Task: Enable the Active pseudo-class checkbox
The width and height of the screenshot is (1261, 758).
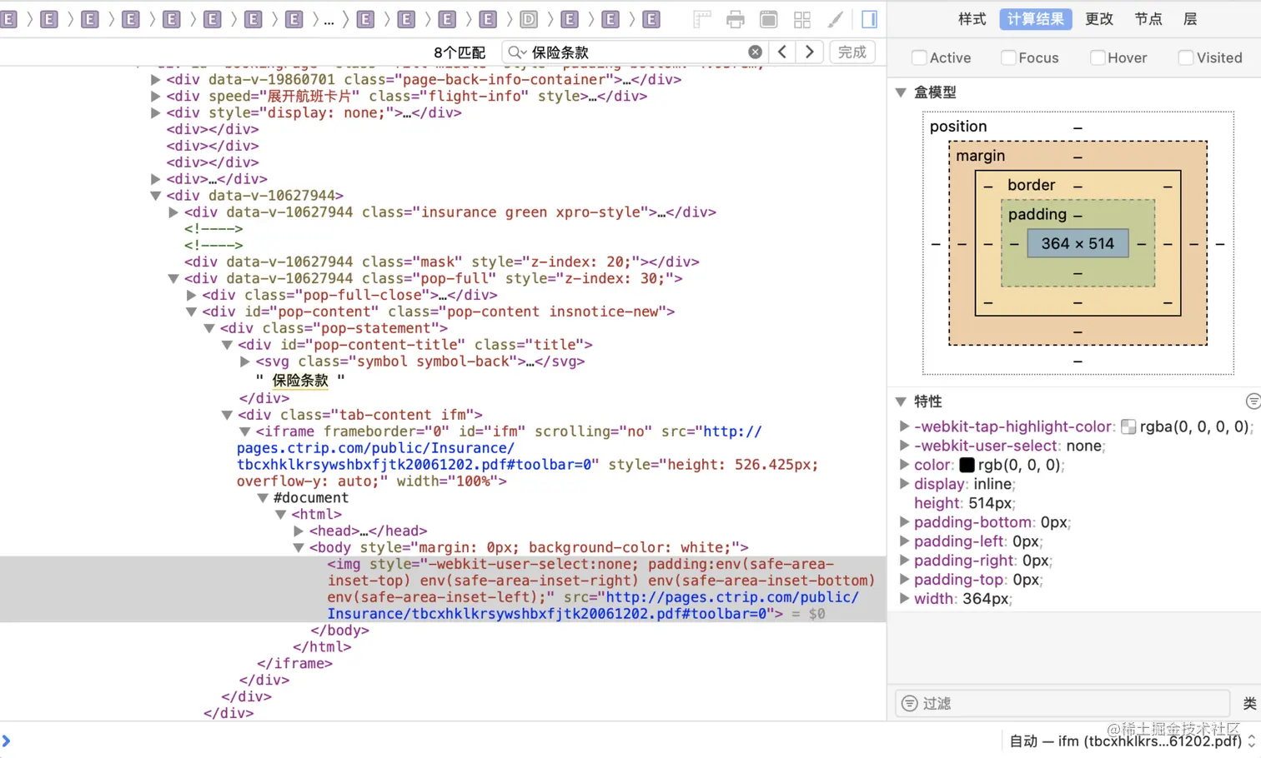Action: [919, 57]
